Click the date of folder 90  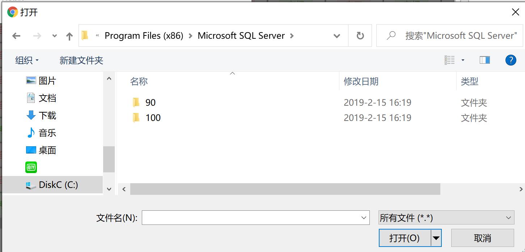pos(377,102)
